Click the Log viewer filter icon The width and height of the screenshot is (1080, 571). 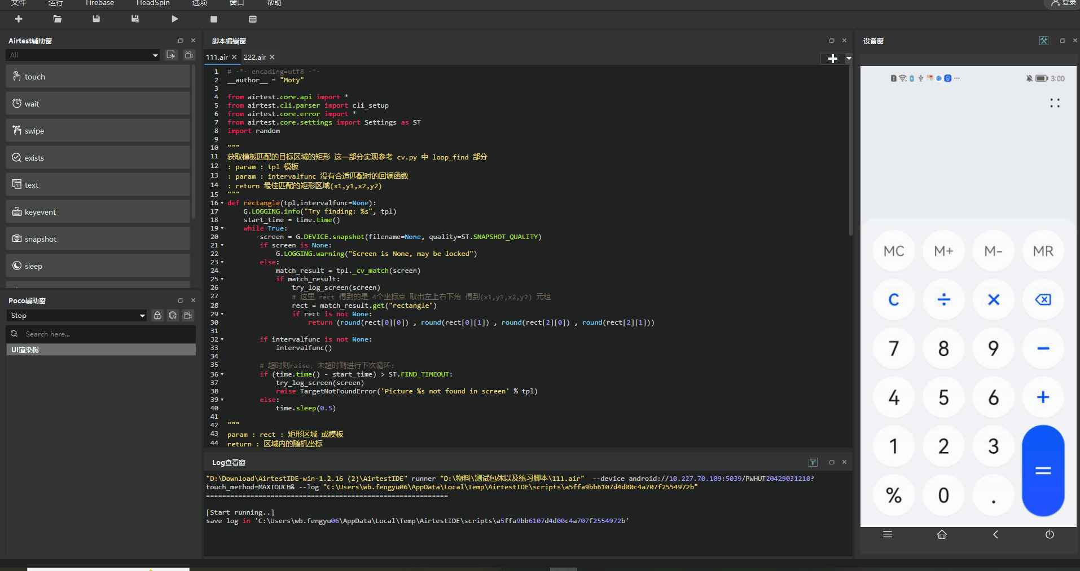[813, 462]
